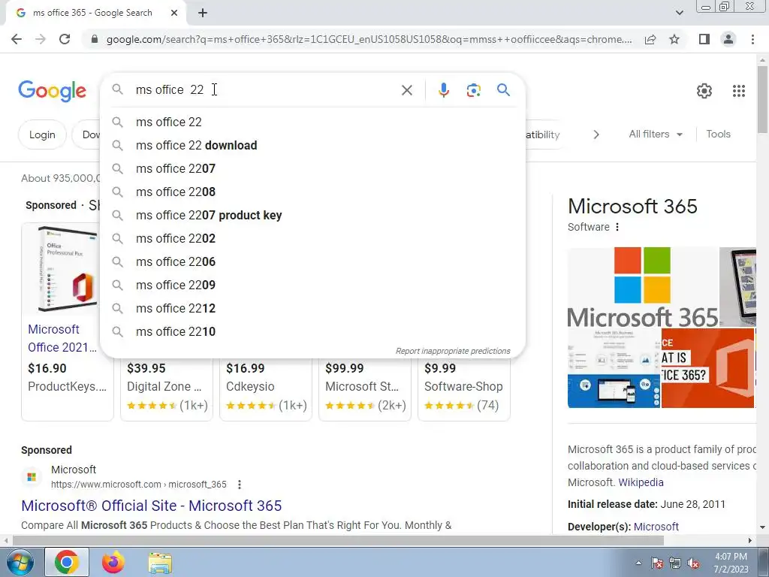Pick suggestion 'ms office 2208'
The width and height of the screenshot is (769, 577).
pos(312,192)
